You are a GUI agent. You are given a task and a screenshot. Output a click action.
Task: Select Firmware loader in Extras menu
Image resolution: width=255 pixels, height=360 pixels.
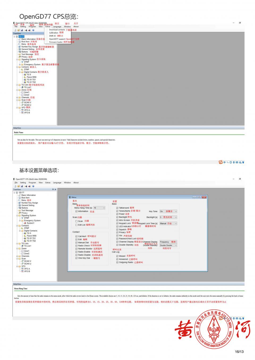click(56, 42)
